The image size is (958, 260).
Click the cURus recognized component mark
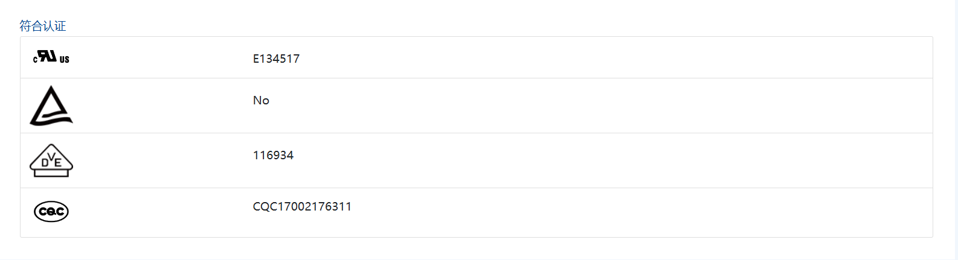pyautogui.click(x=51, y=57)
